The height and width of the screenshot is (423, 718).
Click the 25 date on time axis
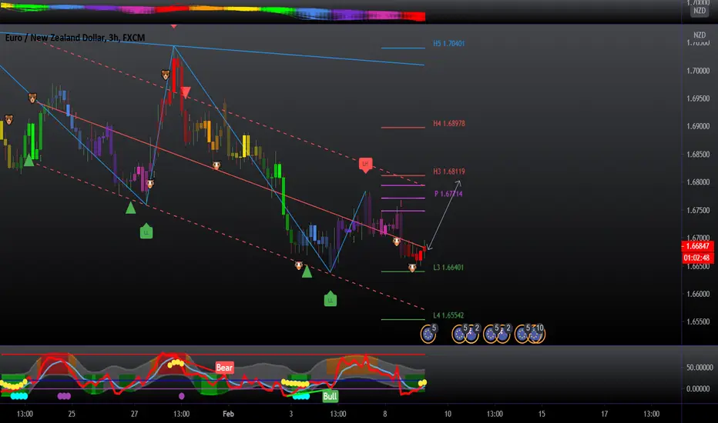[72, 414]
